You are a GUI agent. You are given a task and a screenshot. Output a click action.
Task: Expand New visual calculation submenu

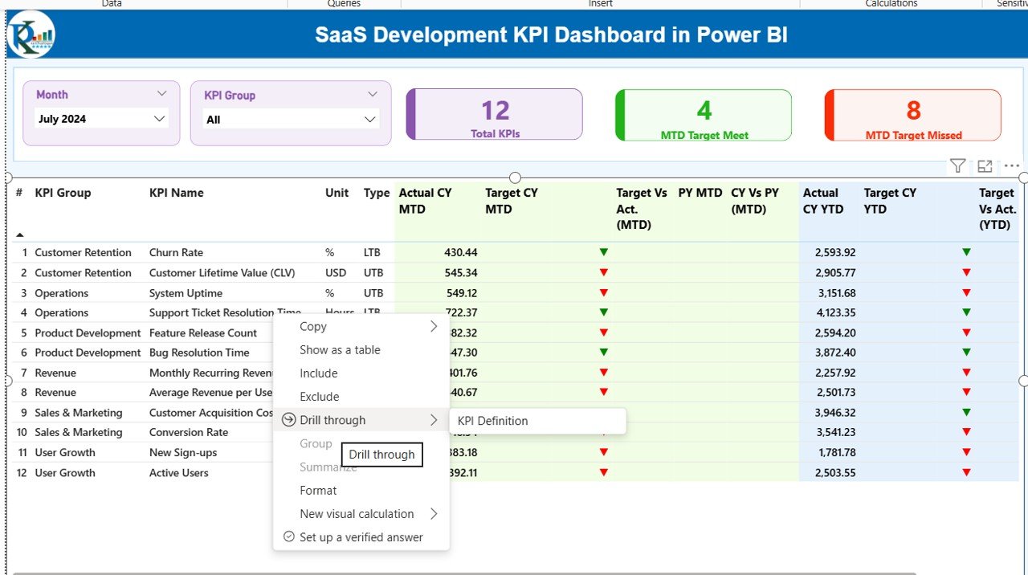[434, 514]
